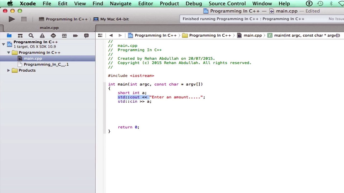Open the Project navigator folder icon

click(9, 35)
